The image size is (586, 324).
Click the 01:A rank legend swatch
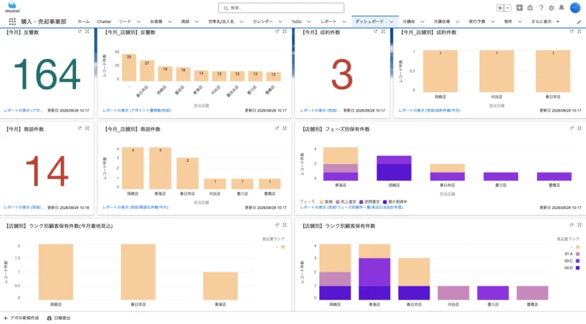pos(577,254)
